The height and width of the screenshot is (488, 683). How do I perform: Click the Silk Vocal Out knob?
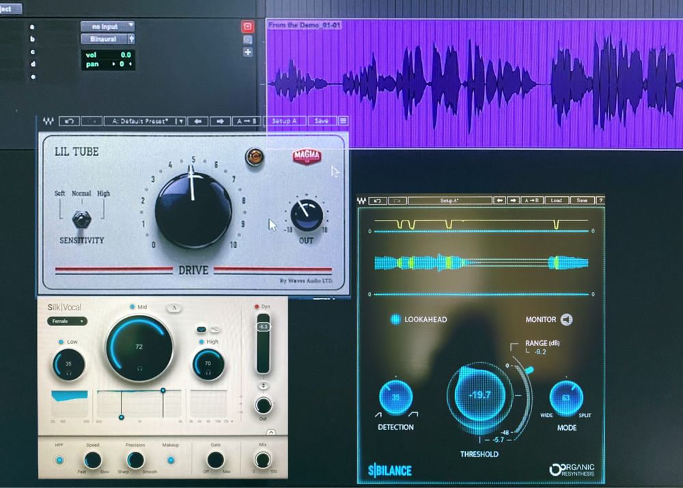pos(263,405)
